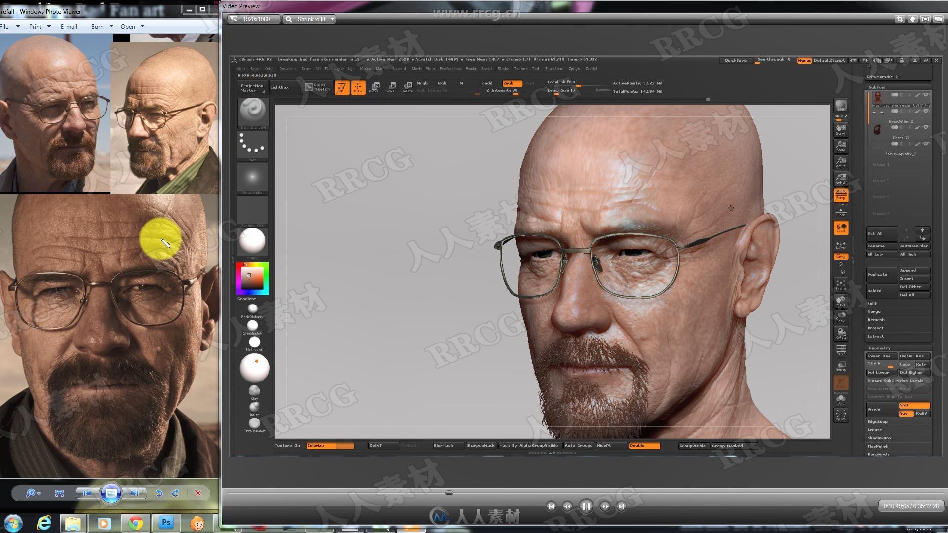Toggle Transp transparency mode

[841, 366]
